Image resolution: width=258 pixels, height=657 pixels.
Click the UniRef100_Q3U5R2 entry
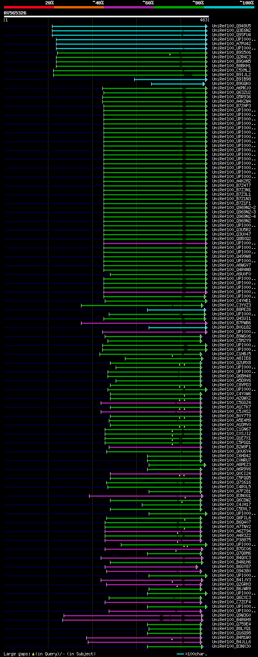(231, 230)
